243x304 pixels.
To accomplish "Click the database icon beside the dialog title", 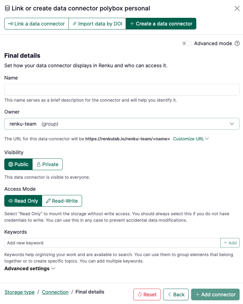I will (7, 8).
